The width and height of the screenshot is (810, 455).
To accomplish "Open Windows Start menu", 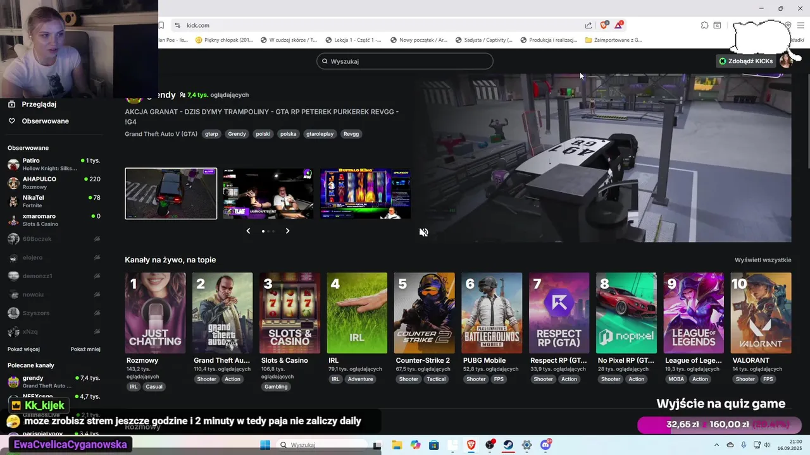I will [x=265, y=445].
